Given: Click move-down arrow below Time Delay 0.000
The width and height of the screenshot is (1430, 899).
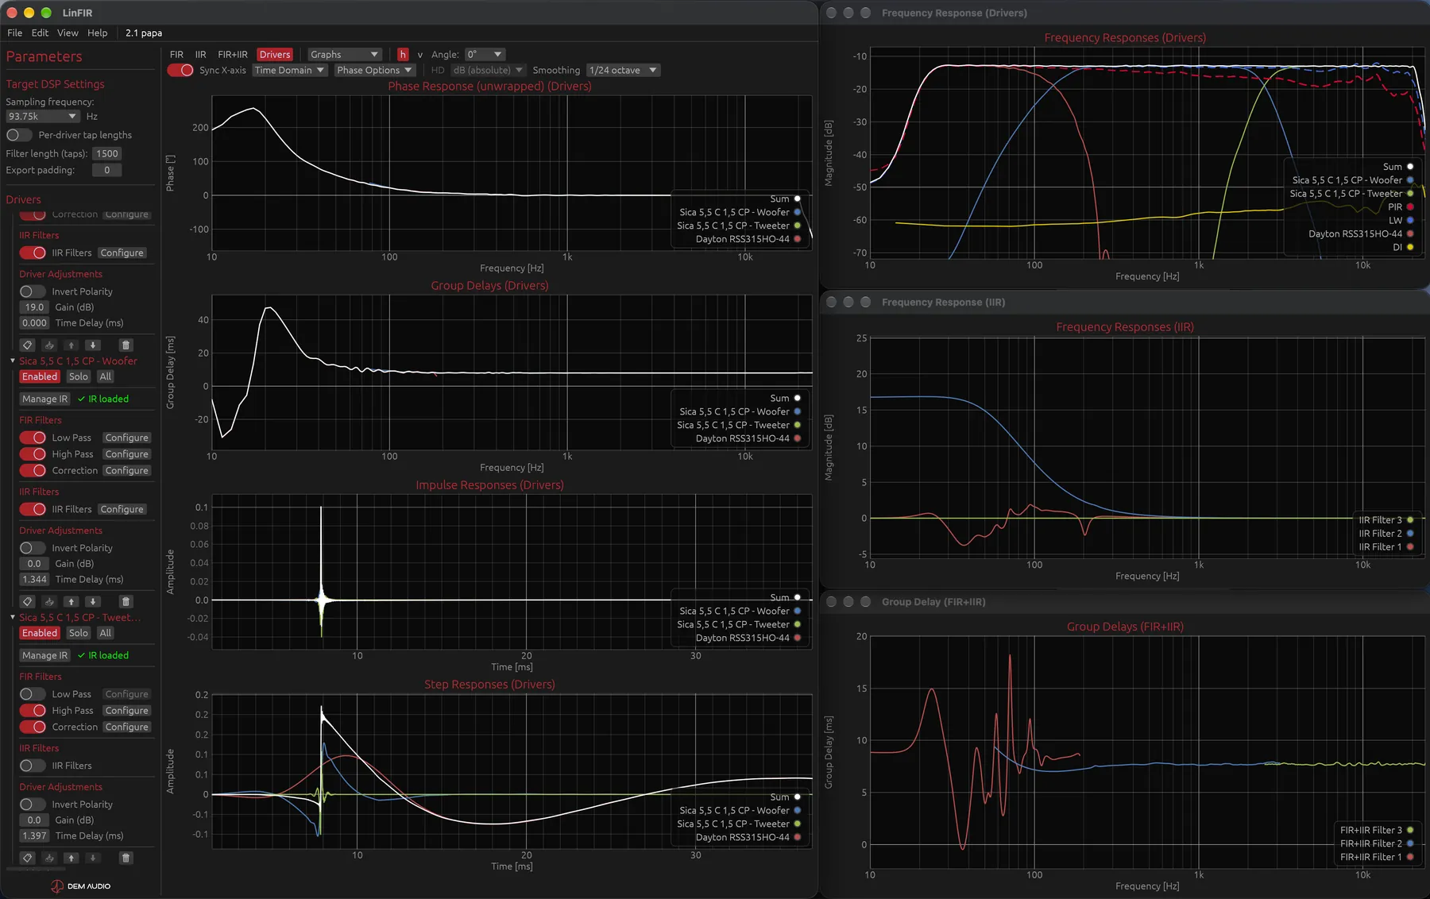Looking at the screenshot, I should (93, 345).
